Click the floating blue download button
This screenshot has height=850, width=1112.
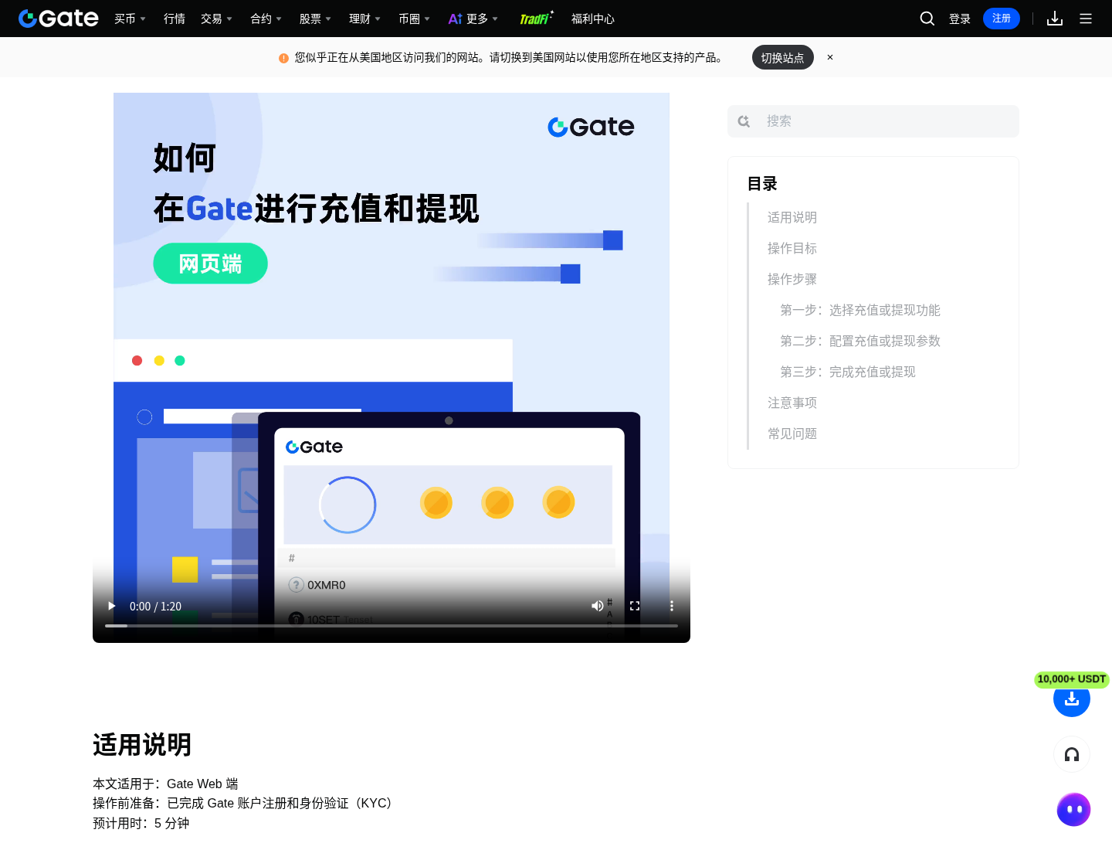pos(1072,700)
